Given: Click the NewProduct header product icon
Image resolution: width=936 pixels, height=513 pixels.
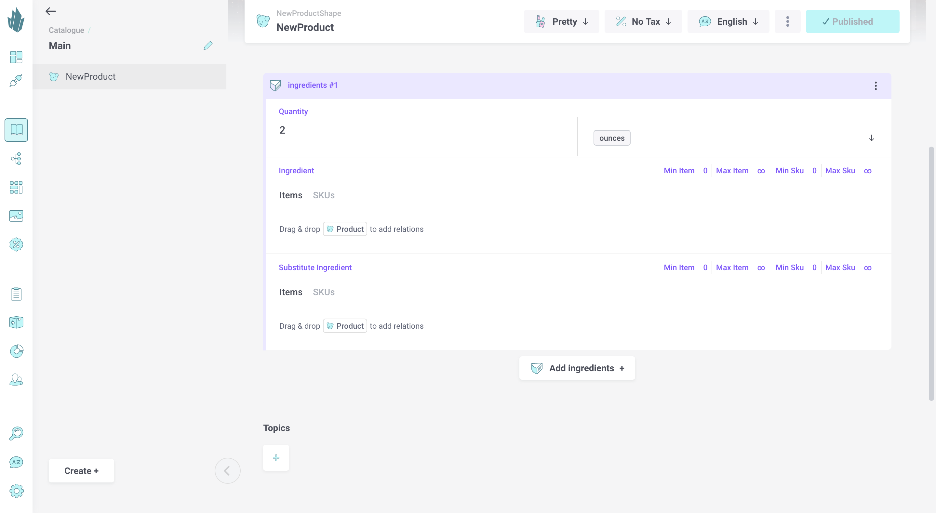Looking at the screenshot, I should (263, 21).
